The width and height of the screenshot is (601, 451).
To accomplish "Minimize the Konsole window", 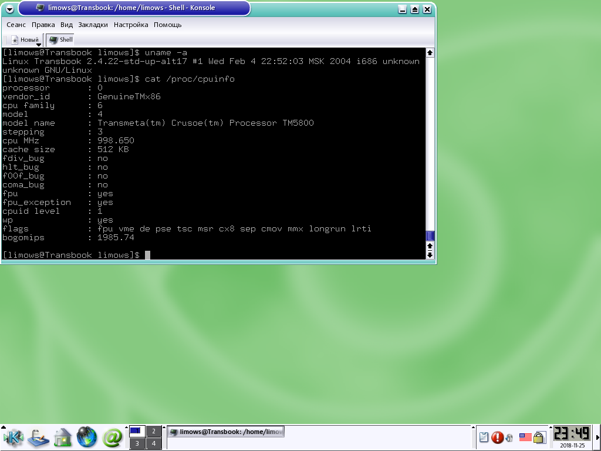I will click(x=402, y=9).
